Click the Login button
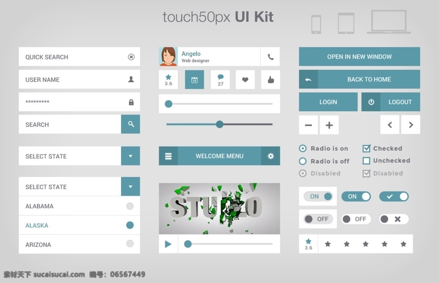The image size is (439, 283). tap(328, 102)
